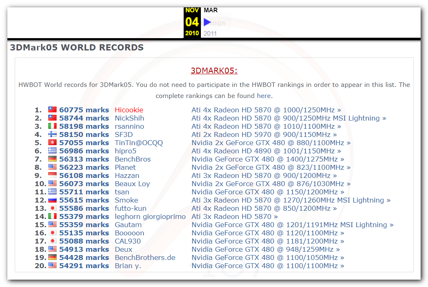The width and height of the screenshot is (428, 287).
Task: Open Ati 4x Radeon HD 5870 @ 1010/1100MHz
Action: pos(266,126)
